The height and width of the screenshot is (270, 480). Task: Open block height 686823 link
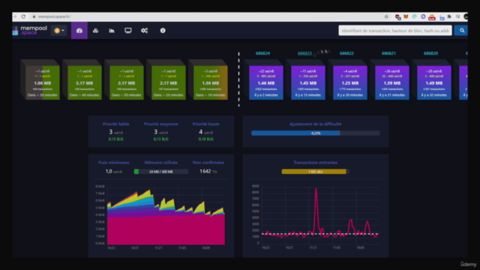coord(304,53)
